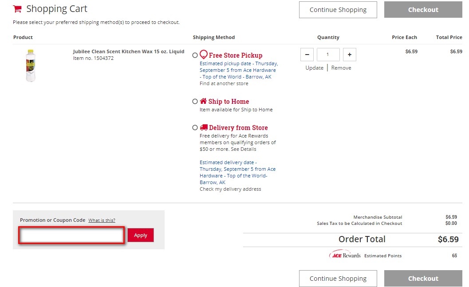Remove the Jubilee Kitchen Wax item
Screen dimensions: 469x287
341,68
